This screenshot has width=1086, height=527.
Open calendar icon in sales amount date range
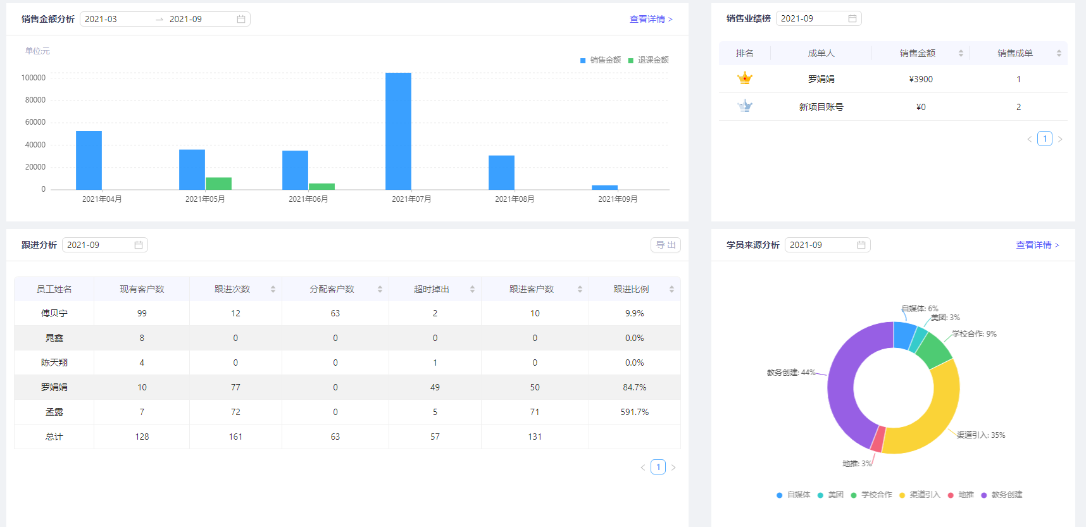(x=241, y=19)
